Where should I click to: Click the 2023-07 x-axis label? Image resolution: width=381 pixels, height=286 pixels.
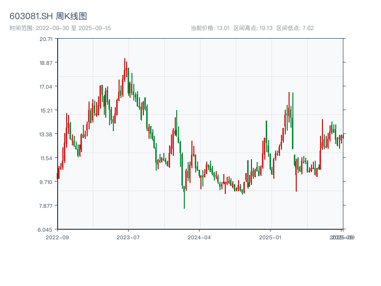(x=128, y=237)
